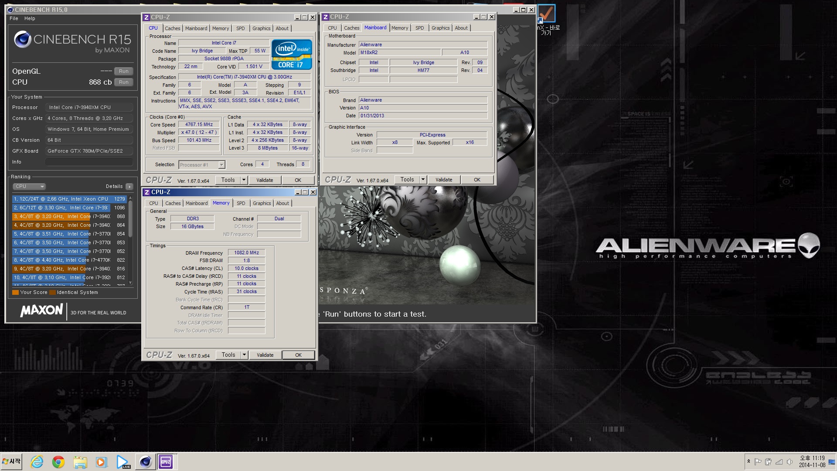This screenshot has width=837, height=471.
Task: Click the MAXON logo in Cinebench
Action: coord(41,311)
